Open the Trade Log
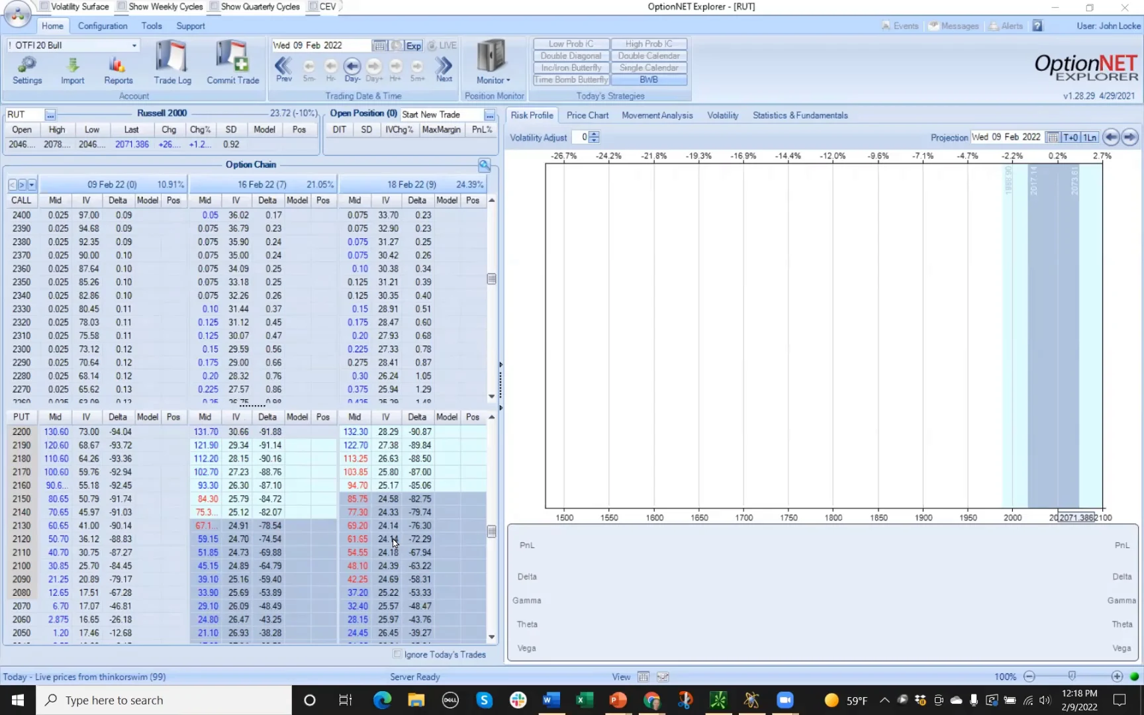The image size is (1144, 715). tap(172, 62)
